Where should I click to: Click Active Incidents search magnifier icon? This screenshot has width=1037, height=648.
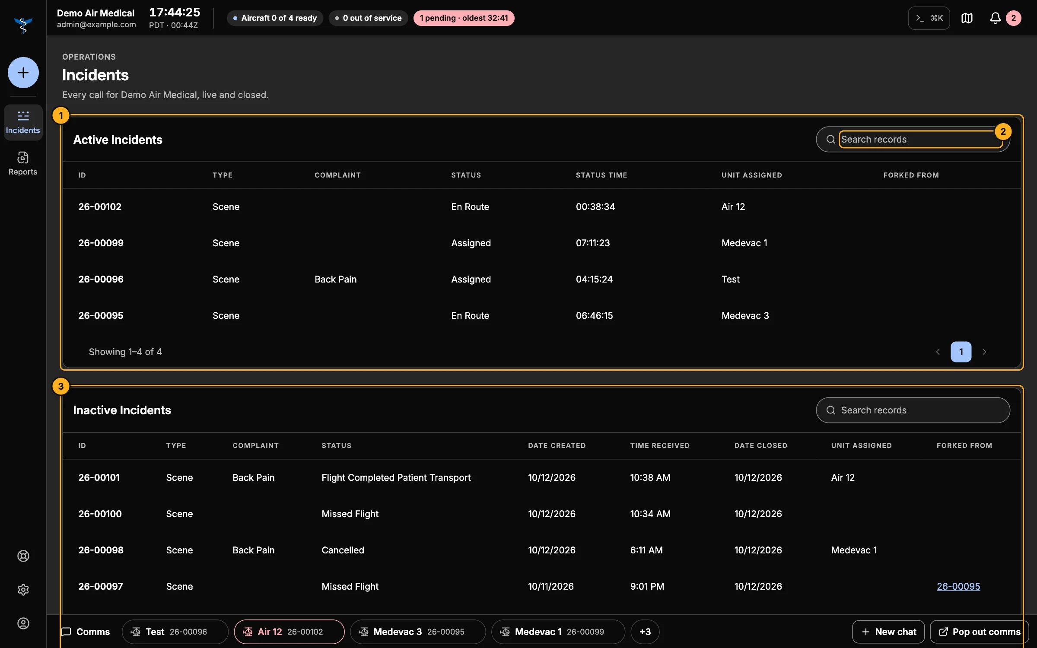pyautogui.click(x=830, y=140)
